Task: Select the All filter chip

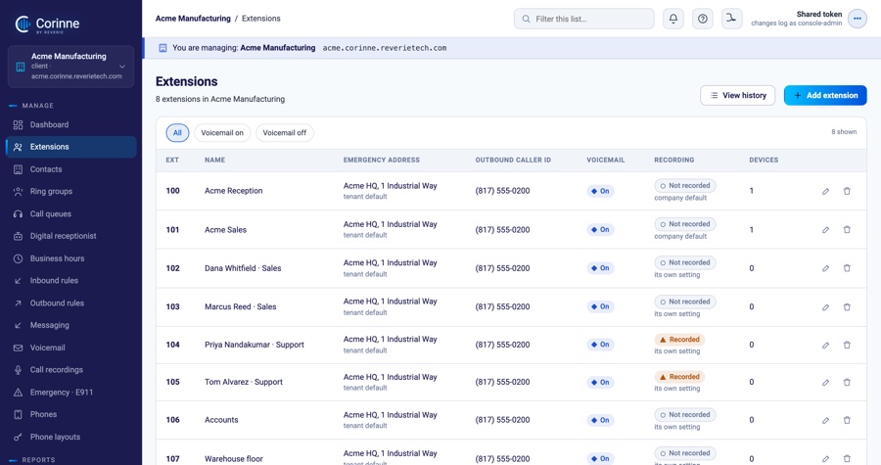Action: (x=177, y=133)
